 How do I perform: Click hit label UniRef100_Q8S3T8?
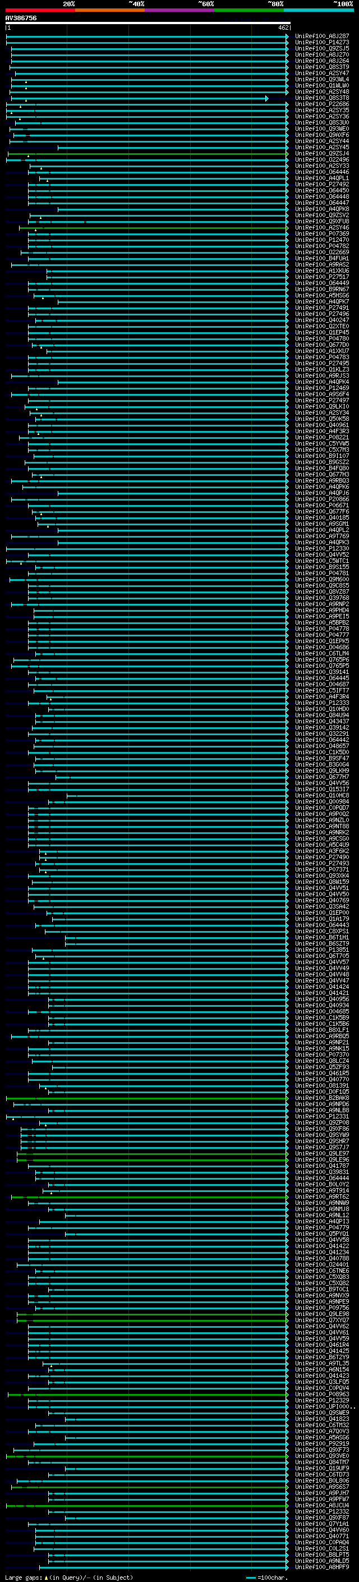322,98
